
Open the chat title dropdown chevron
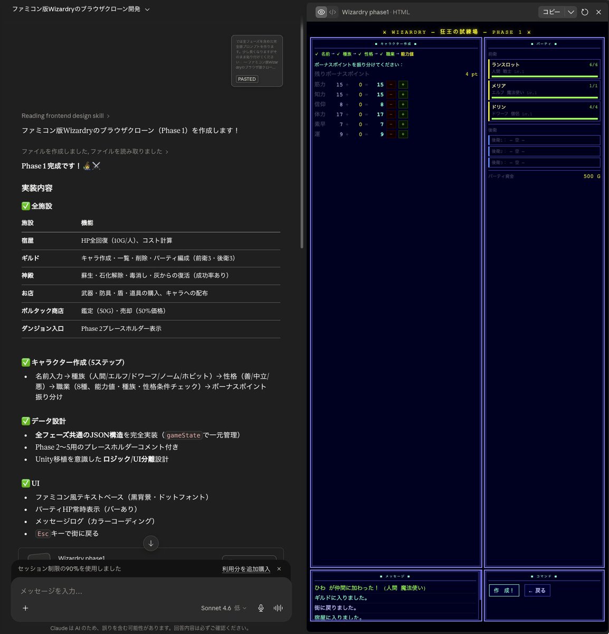147,10
